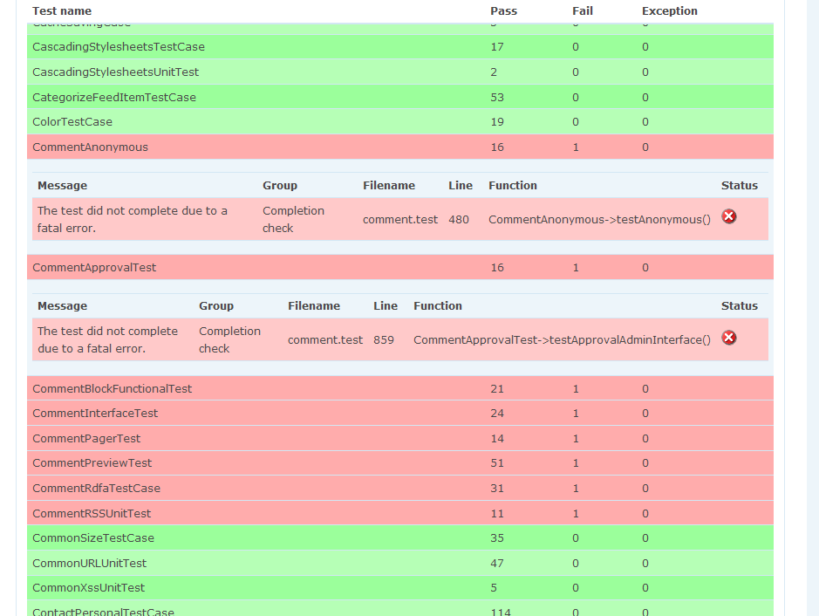Expand the CommentInterfaceTest failure details
819x616 pixels.
pos(400,414)
